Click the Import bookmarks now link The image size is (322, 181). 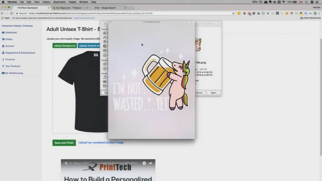click(84, 18)
